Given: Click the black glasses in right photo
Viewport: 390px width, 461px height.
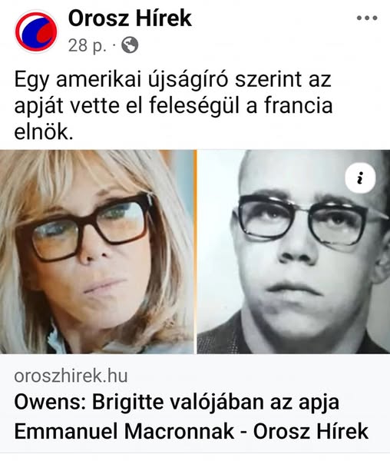Looking at the screenshot, I should [311, 219].
